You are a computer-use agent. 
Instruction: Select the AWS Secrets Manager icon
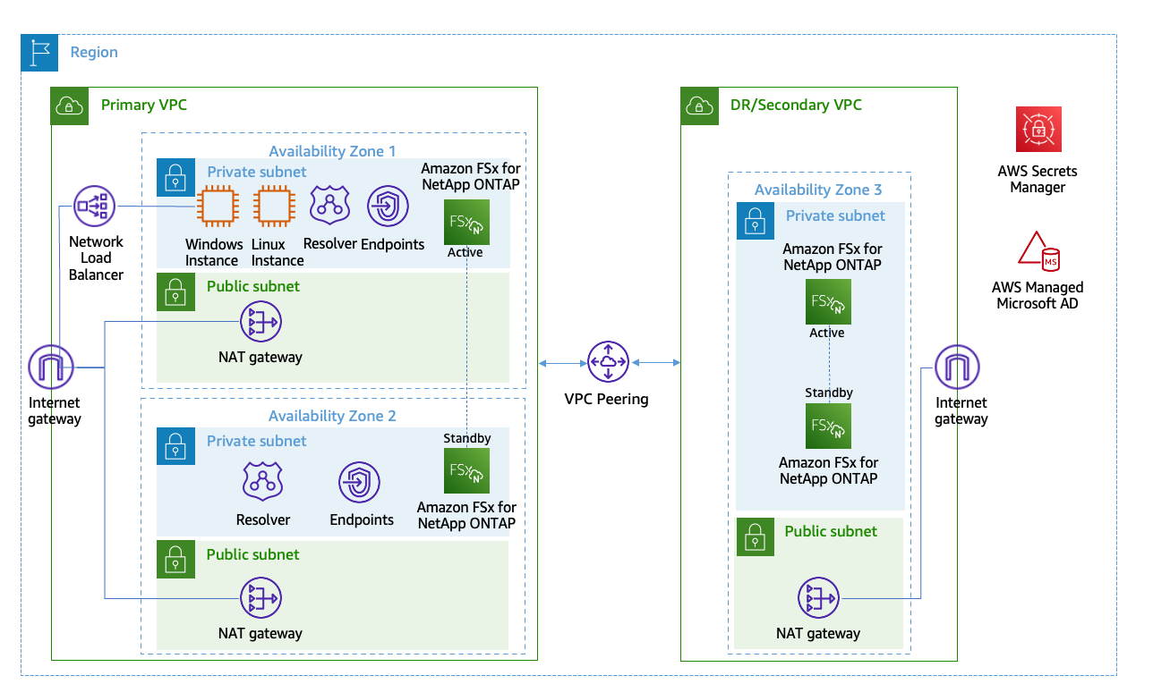(1038, 130)
